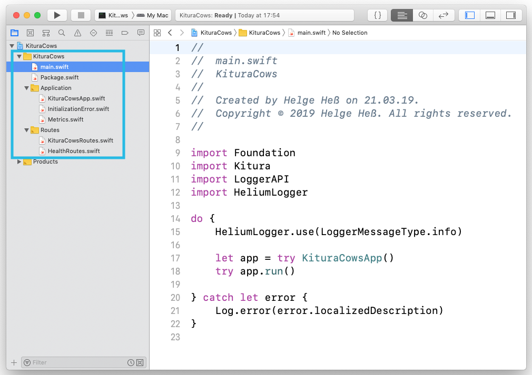The height and width of the screenshot is (375, 532).
Task: Zoom the Xcode window with green button
Action: pos(37,15)
